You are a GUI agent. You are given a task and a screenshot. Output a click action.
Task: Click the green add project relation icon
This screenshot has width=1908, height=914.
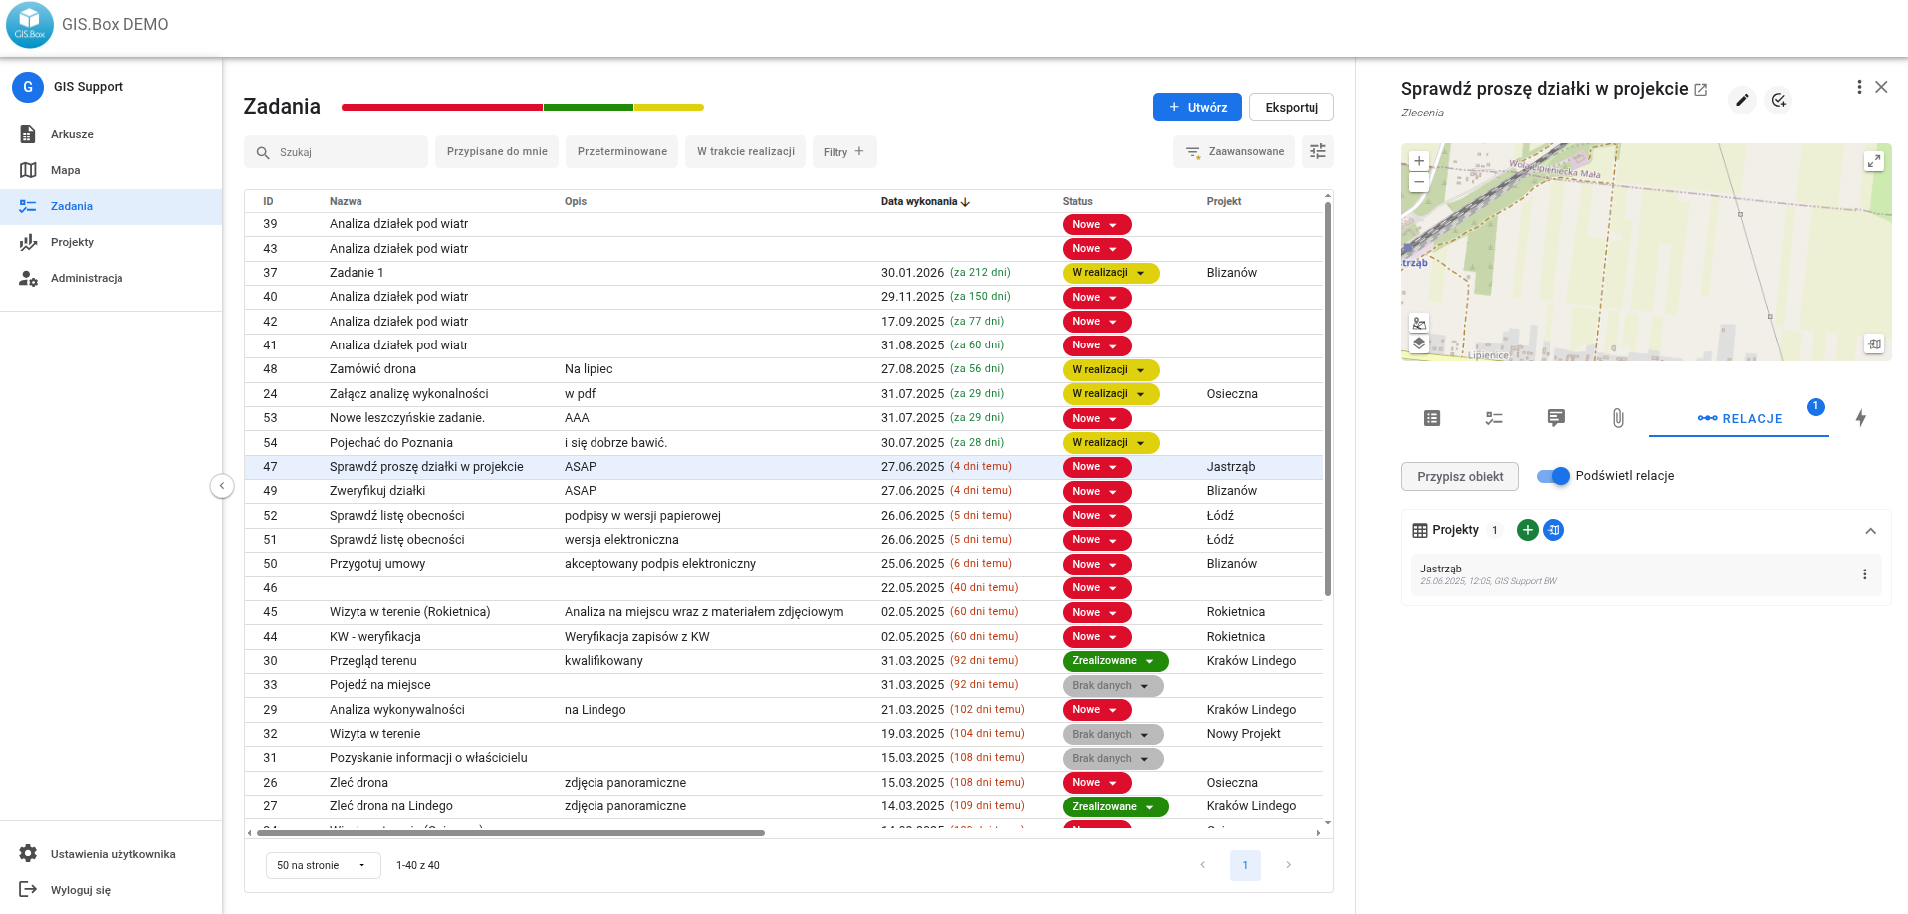(1527, 530)
